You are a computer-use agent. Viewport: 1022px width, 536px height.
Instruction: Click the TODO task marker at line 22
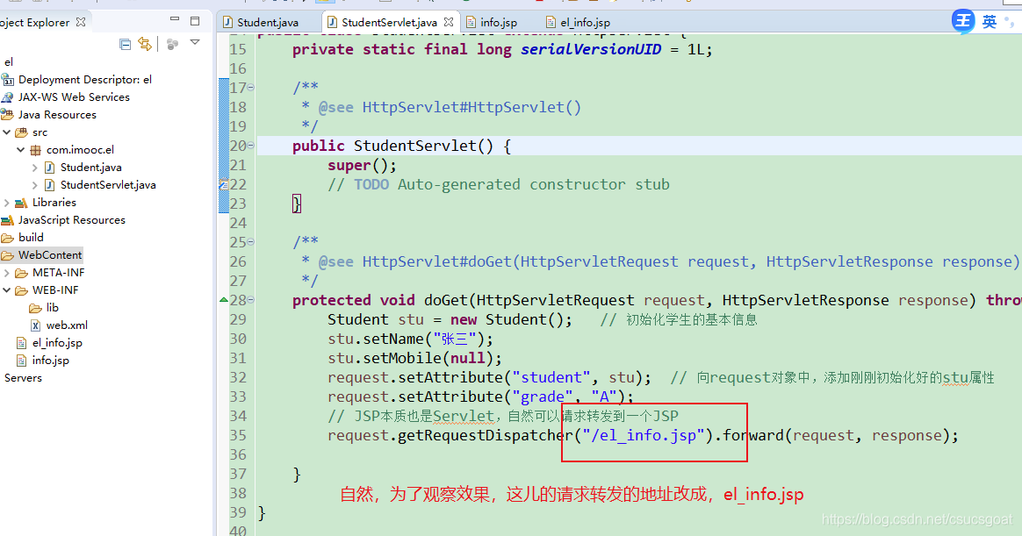tap(224, 185)
